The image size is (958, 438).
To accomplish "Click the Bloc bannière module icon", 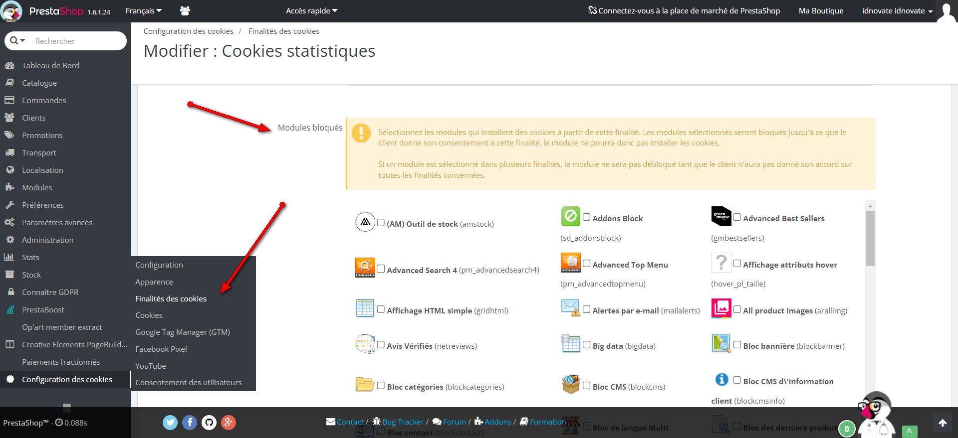I will point(721,344).
